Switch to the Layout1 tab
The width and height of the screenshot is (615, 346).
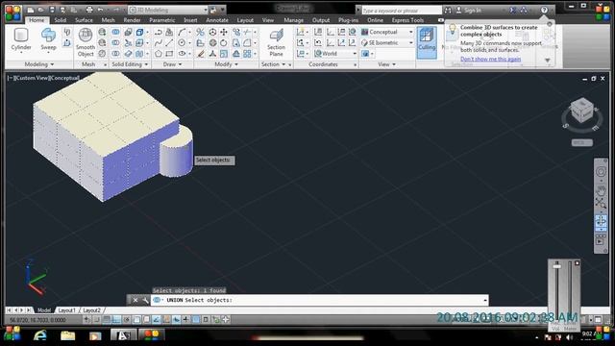click(66, 310)
